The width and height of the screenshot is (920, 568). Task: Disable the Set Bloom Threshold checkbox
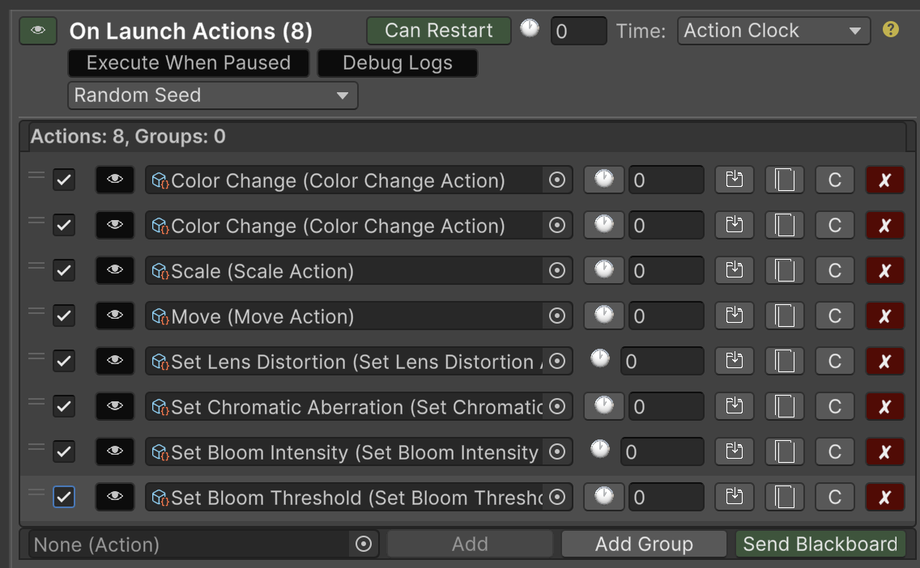pyautogui.click(x=64, y=498)
